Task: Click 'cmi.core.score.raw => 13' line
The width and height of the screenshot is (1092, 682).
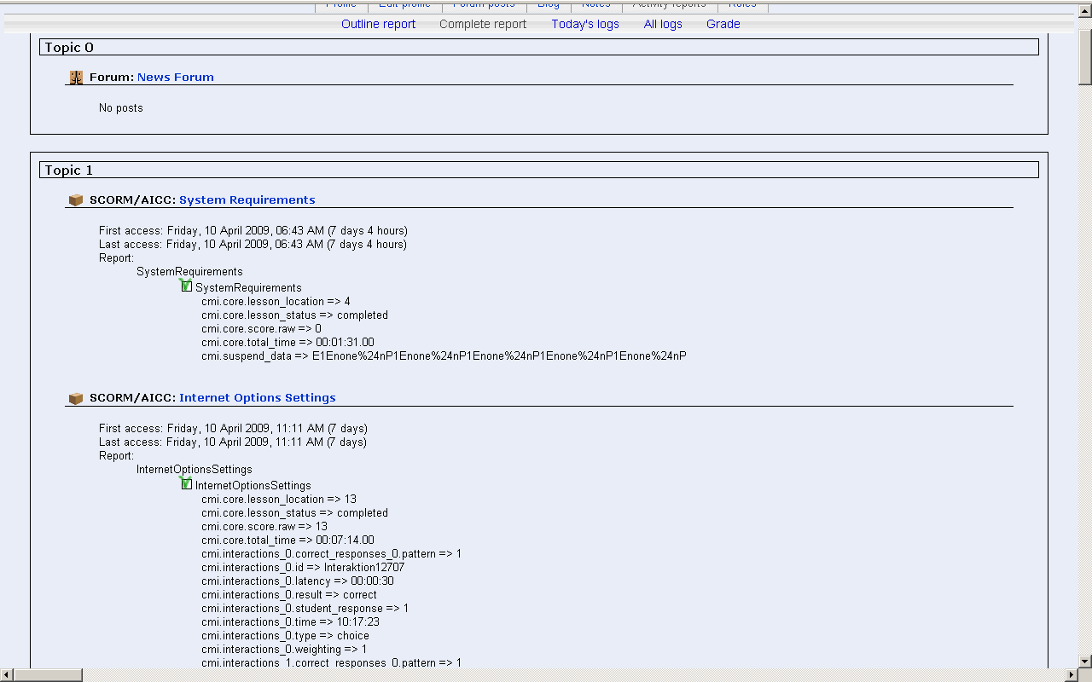Action: (264, 527)
